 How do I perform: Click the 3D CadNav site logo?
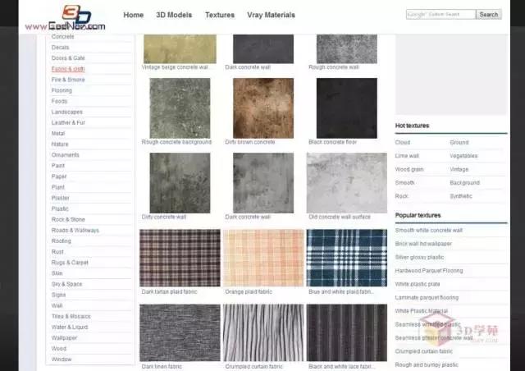(66, 18)
